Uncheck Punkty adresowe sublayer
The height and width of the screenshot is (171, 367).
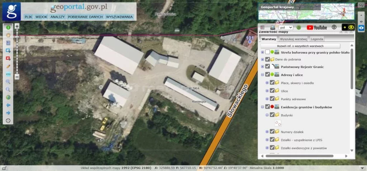coord(272,99)
